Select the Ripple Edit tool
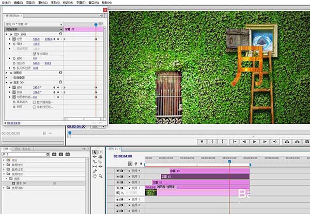310x214 pixels. 95,157
